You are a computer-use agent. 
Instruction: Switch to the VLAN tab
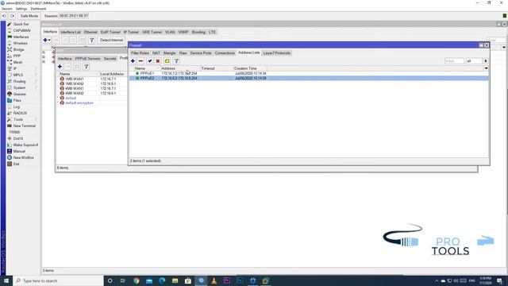(170, 32)
